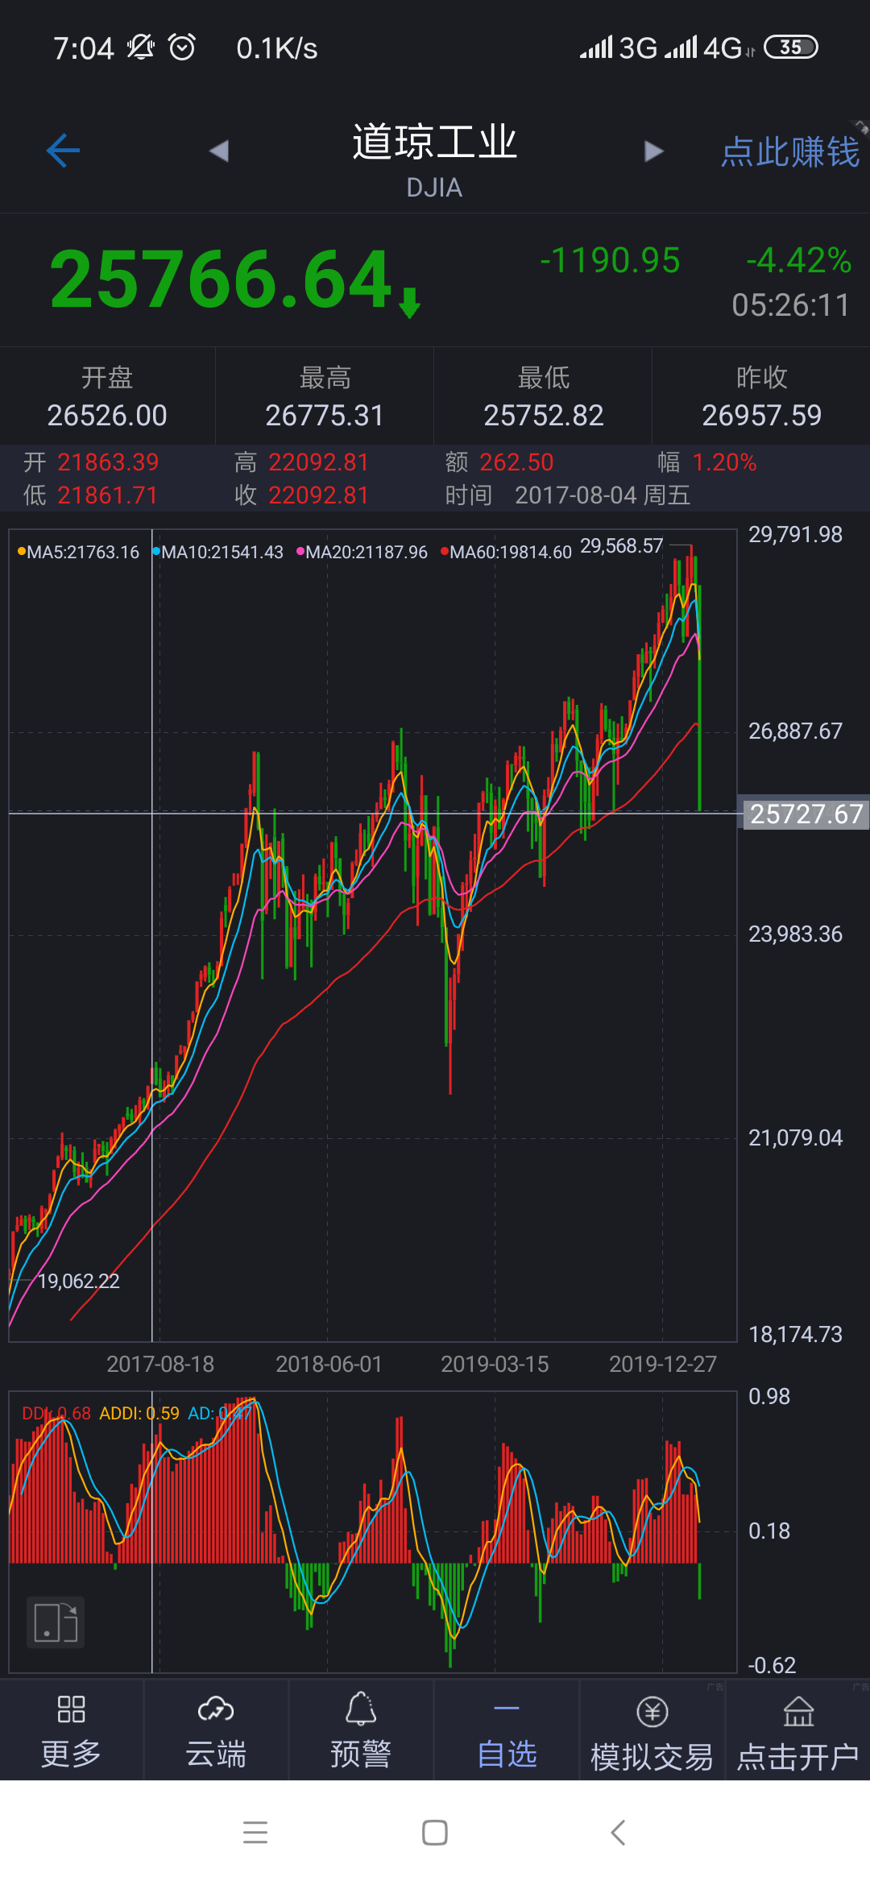Tap the 道琼工业 title
This screenshot has width=870, height=1885.
(434, 142)
